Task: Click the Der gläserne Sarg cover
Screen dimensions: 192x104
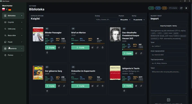Action: tap(38, 73)
